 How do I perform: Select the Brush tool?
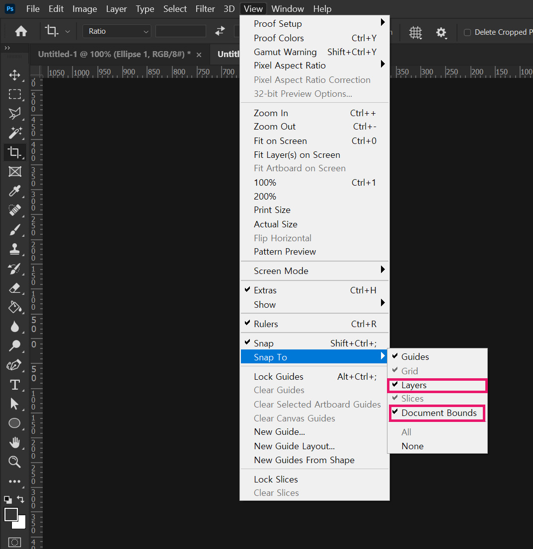coord(14,230)
